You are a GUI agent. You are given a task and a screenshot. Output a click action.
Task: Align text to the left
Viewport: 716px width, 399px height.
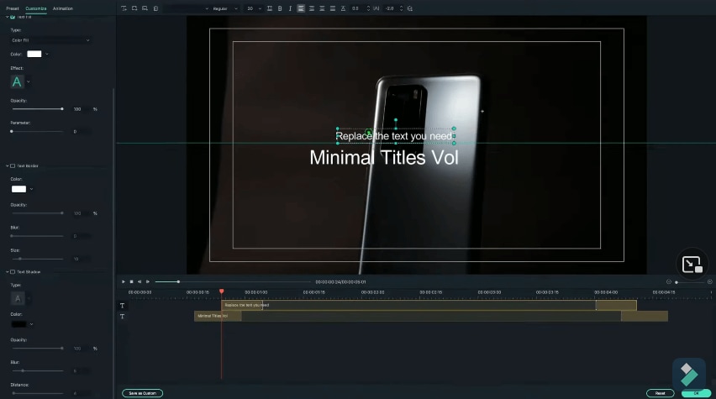point(301,8)
